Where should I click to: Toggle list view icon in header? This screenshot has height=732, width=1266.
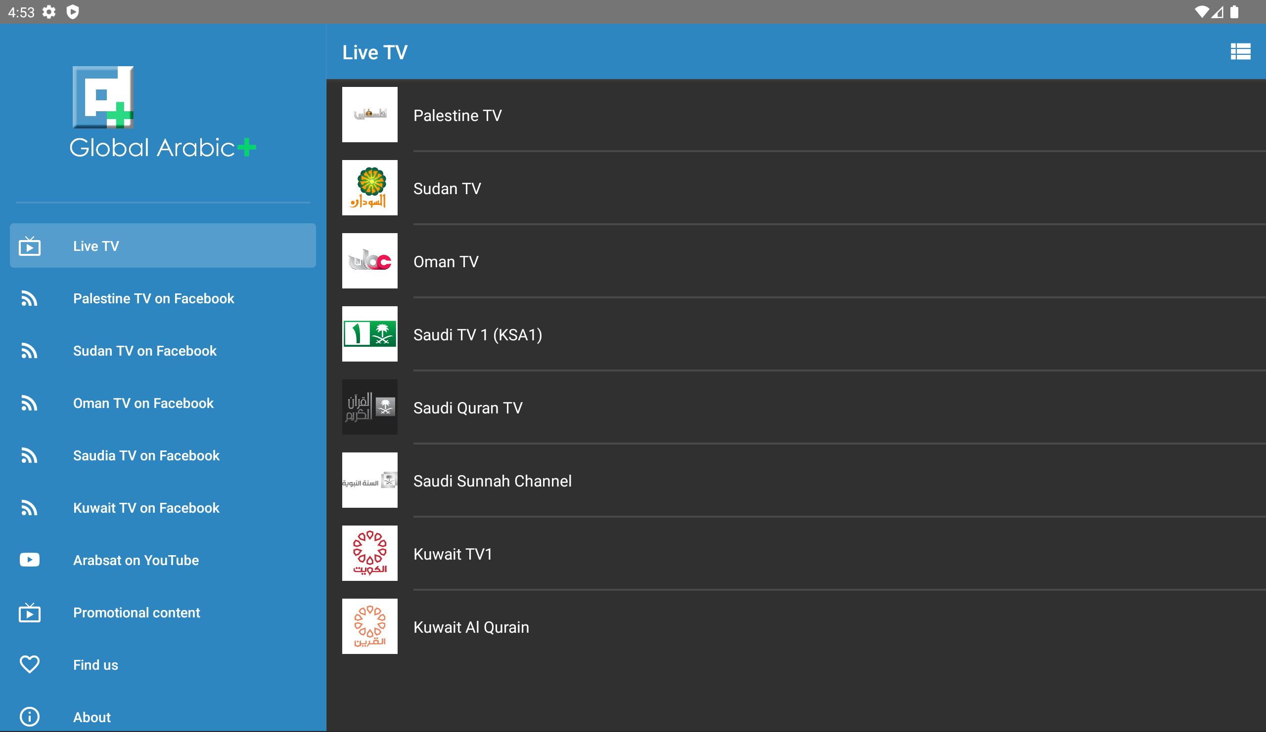(x=1240, y=52)
